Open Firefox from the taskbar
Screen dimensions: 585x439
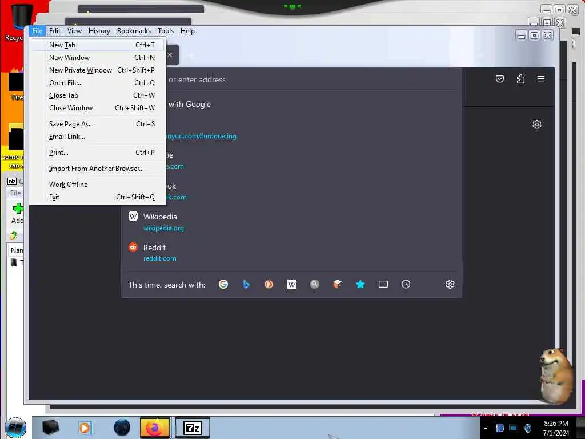point(154,428)
